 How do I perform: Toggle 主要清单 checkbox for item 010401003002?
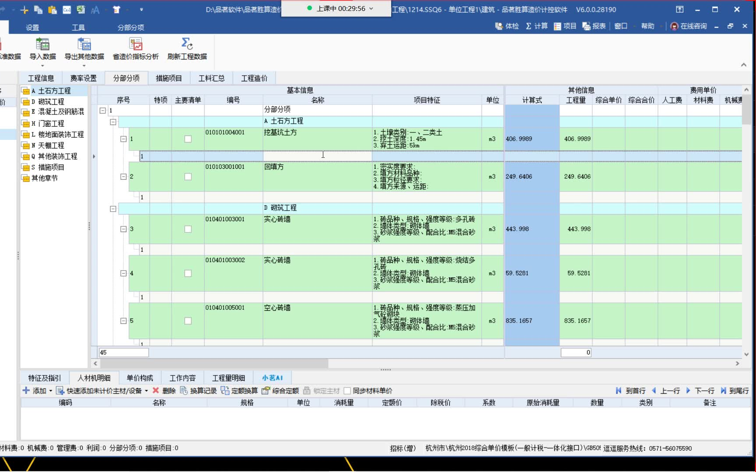click(188, 273)
